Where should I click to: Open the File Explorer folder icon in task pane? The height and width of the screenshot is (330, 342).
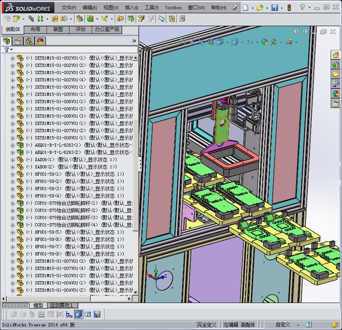point(336,74)
